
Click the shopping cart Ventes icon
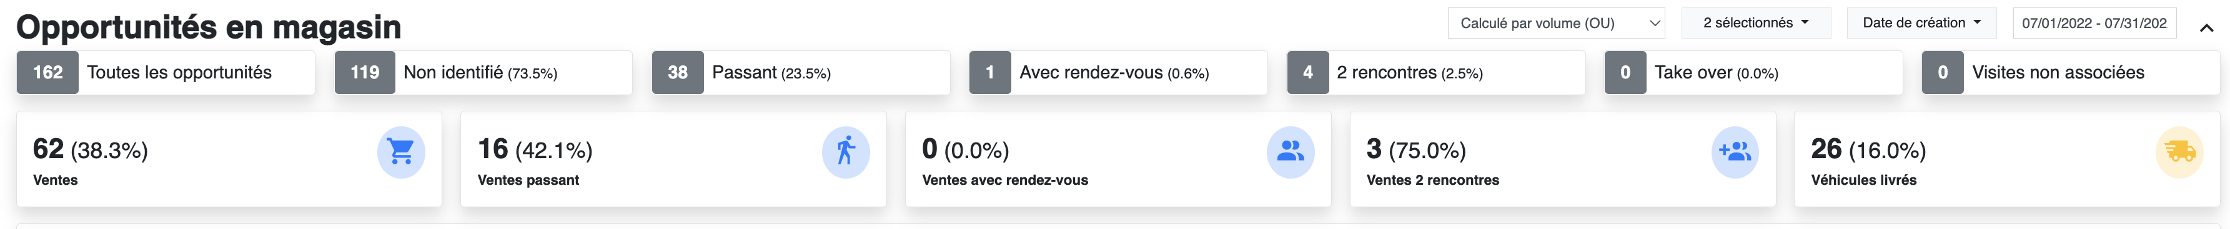point(401,152)
